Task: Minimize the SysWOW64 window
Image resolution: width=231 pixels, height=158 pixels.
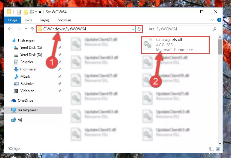Action: (188, 12)
